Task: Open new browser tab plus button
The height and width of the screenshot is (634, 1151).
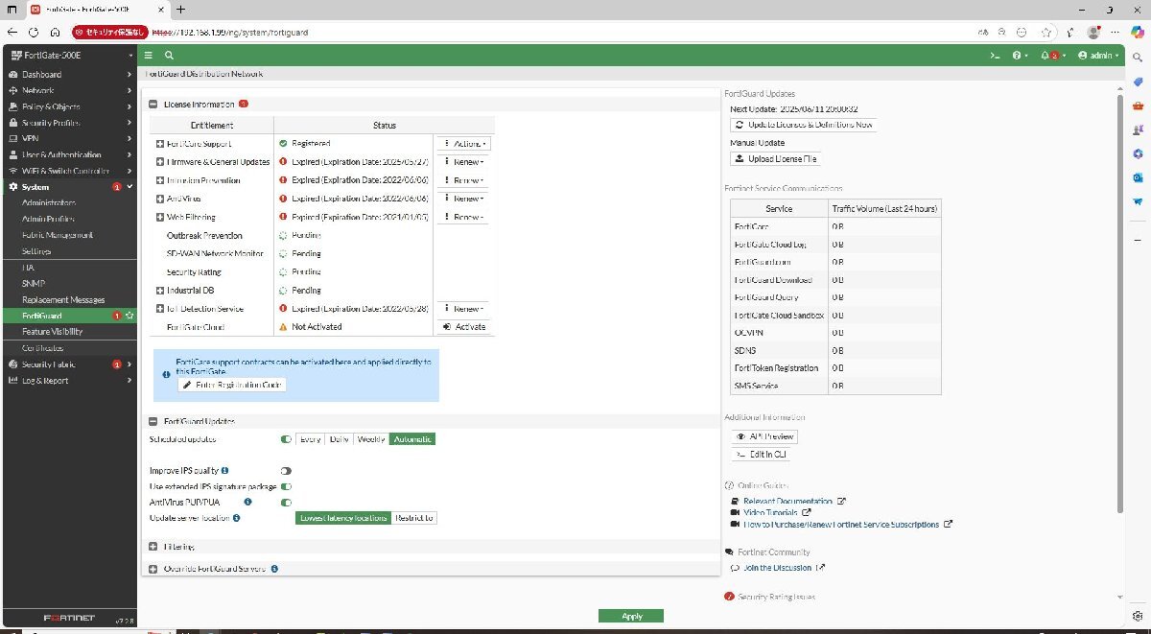Action: pyautogui.click(x=180, y=9)
